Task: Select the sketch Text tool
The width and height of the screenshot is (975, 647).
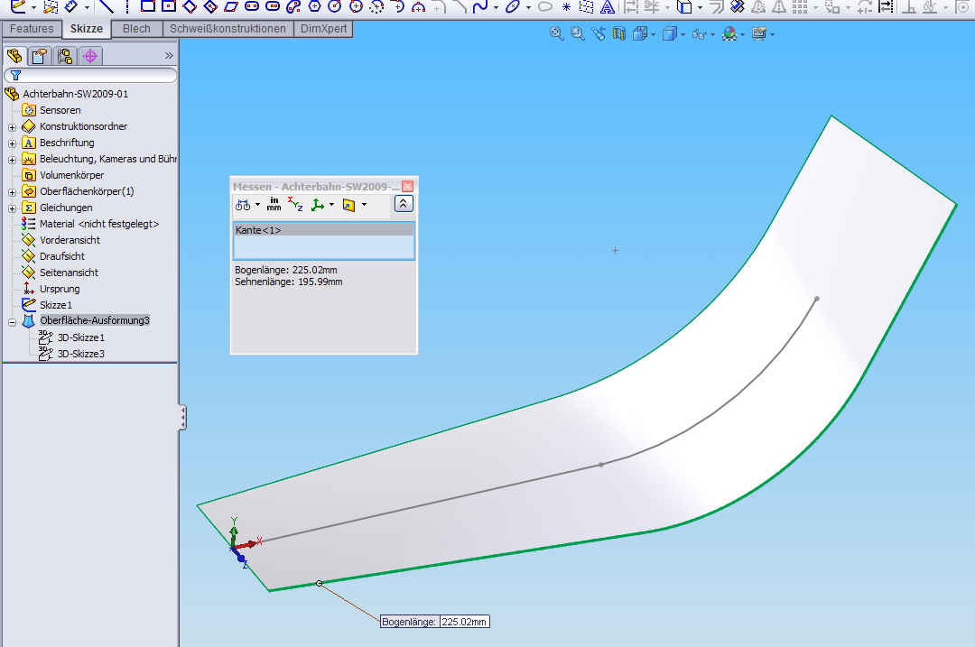Action: (608, 6)
